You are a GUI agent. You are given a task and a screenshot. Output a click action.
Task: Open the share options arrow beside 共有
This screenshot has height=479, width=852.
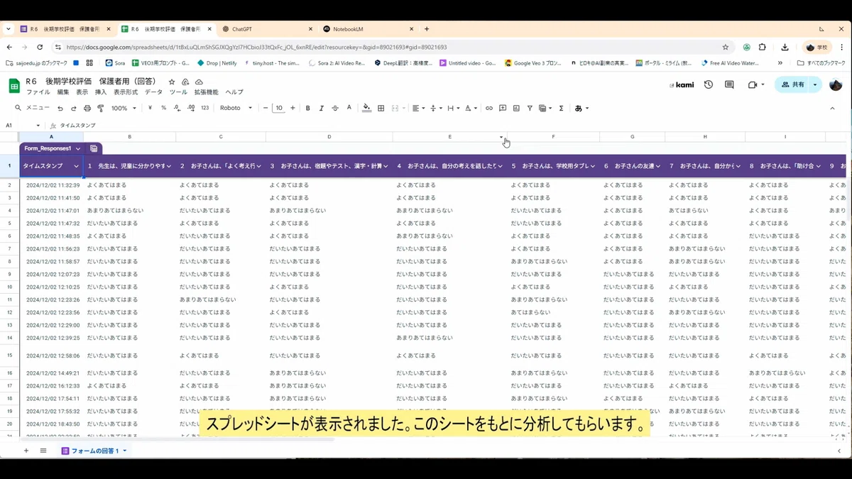click(815, 84)
